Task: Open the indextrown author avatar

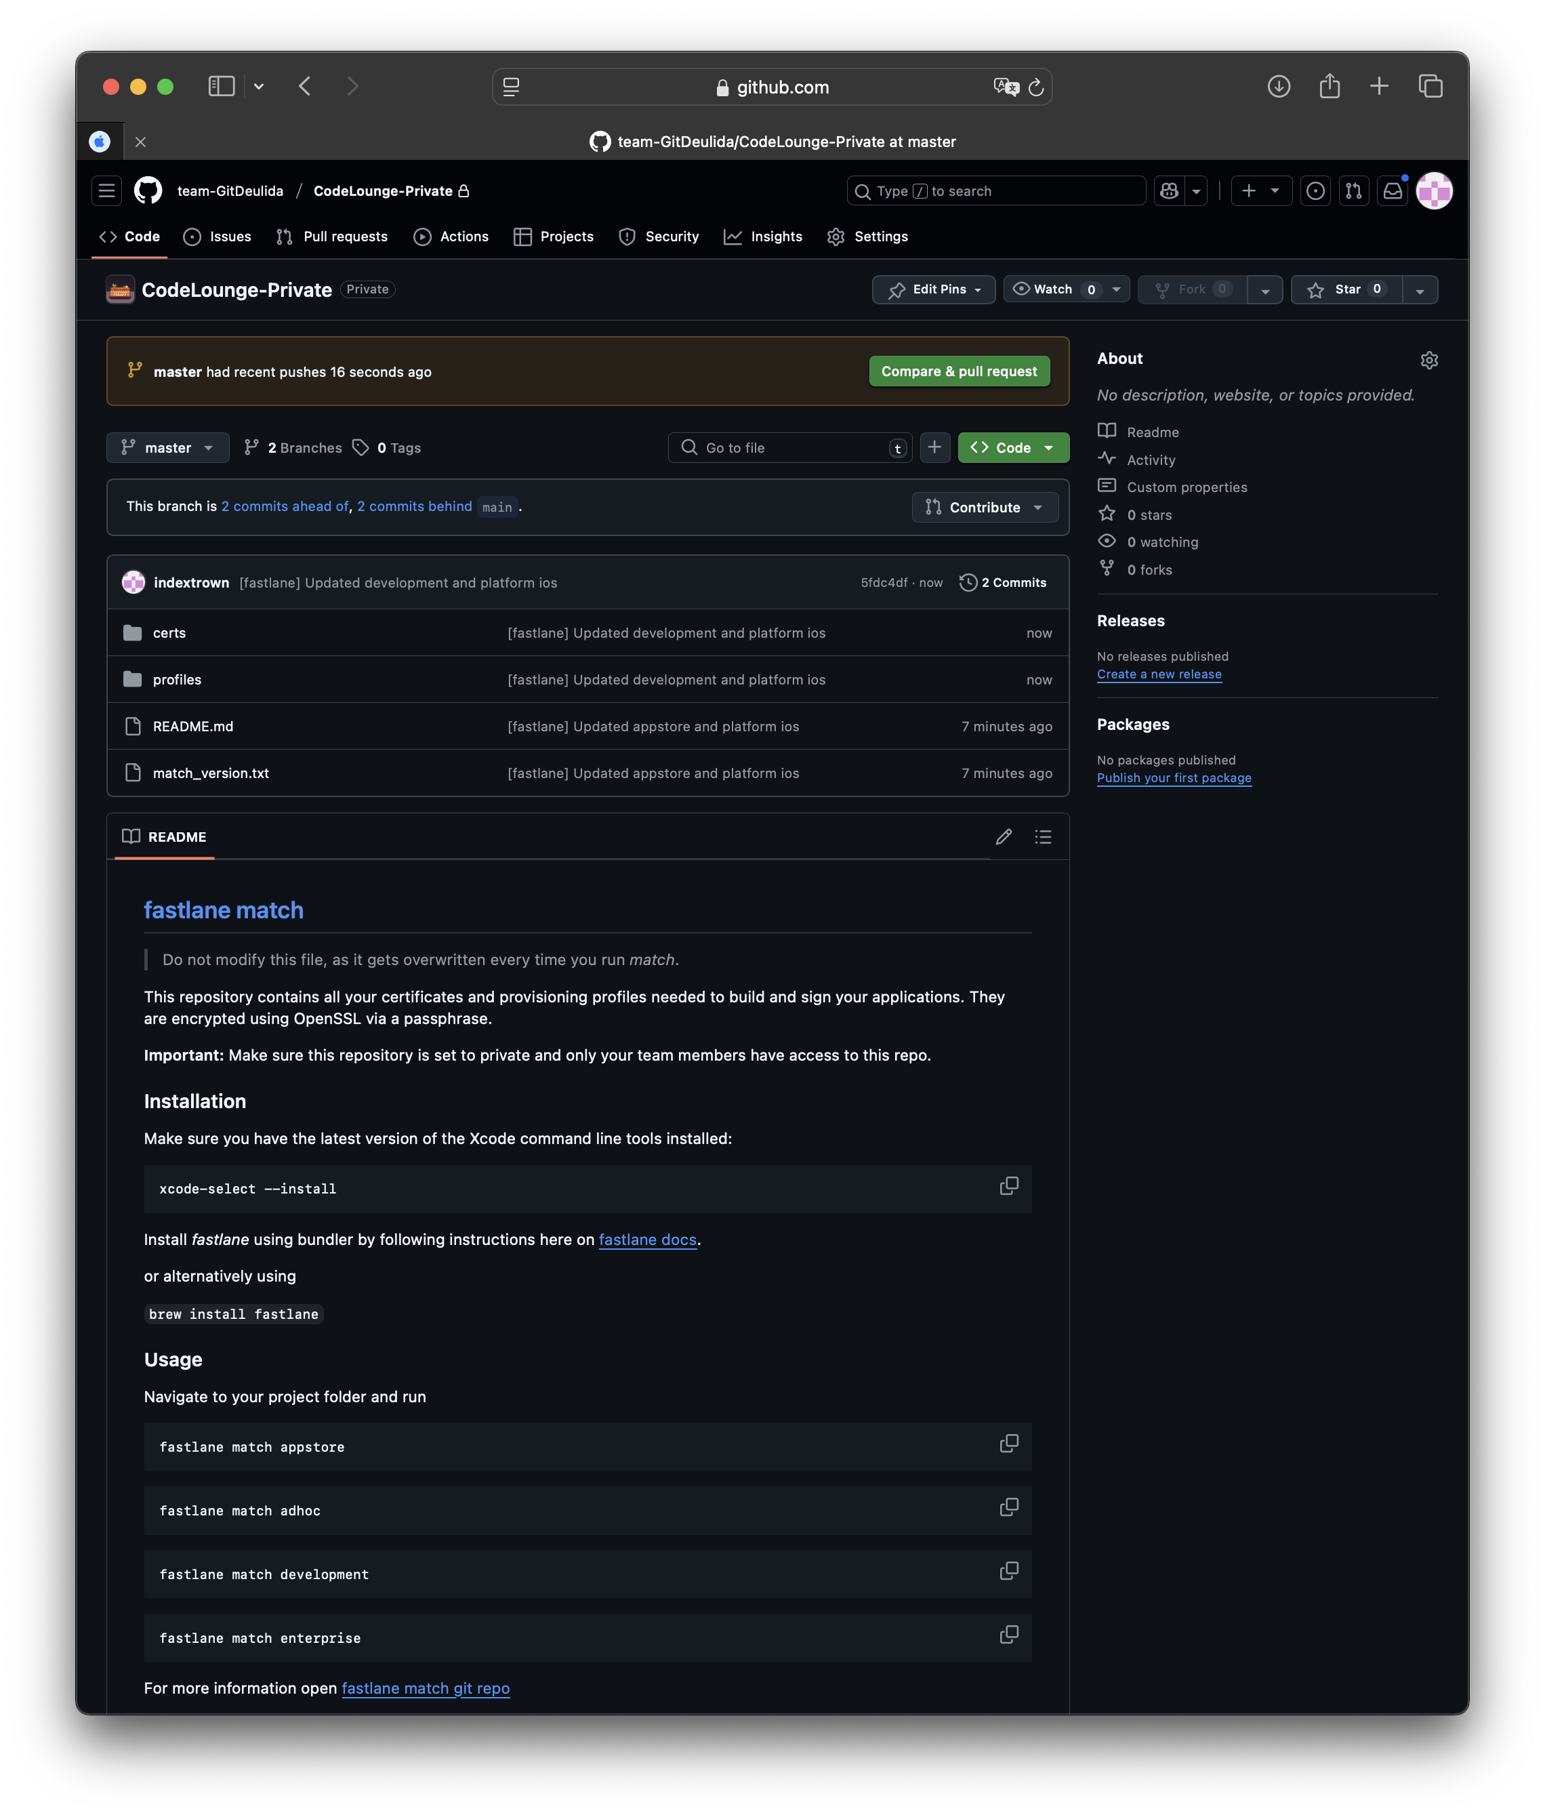Action: click(x=133, y=582)
